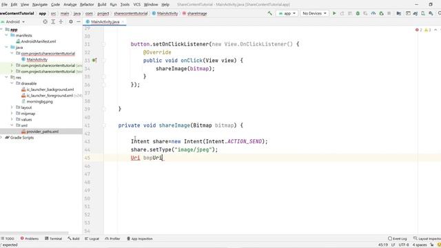
Task: Close the MainActivity.java tab
Action: [123, 21]
